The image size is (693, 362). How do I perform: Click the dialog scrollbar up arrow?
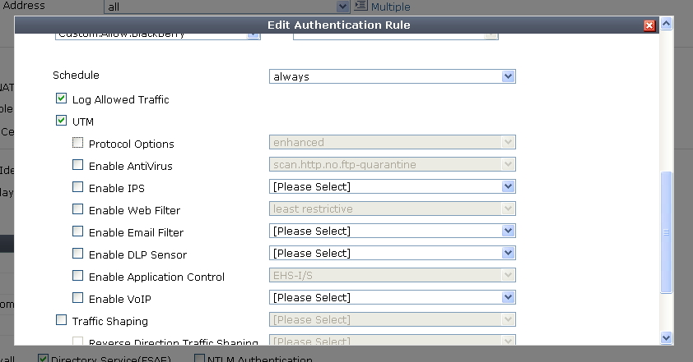click(667, 23)
